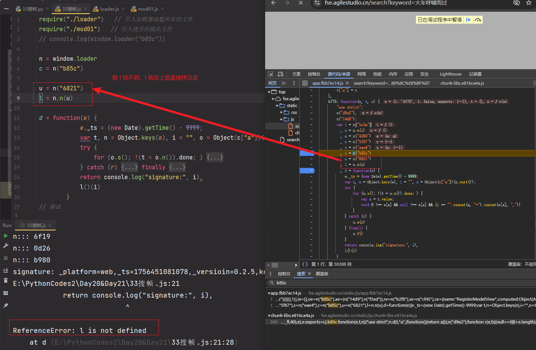536x350 pixels.
Task: Pin the Run tab with pin icon
Action: [6, 306]
